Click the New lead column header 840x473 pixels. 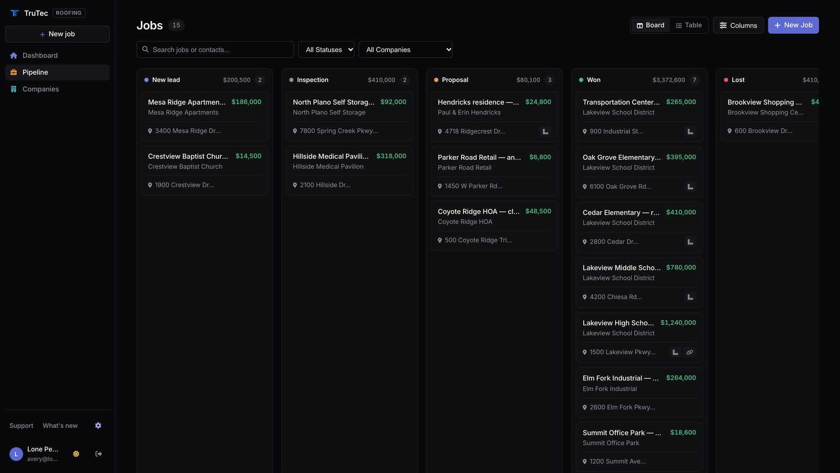[x=205, y=80]
